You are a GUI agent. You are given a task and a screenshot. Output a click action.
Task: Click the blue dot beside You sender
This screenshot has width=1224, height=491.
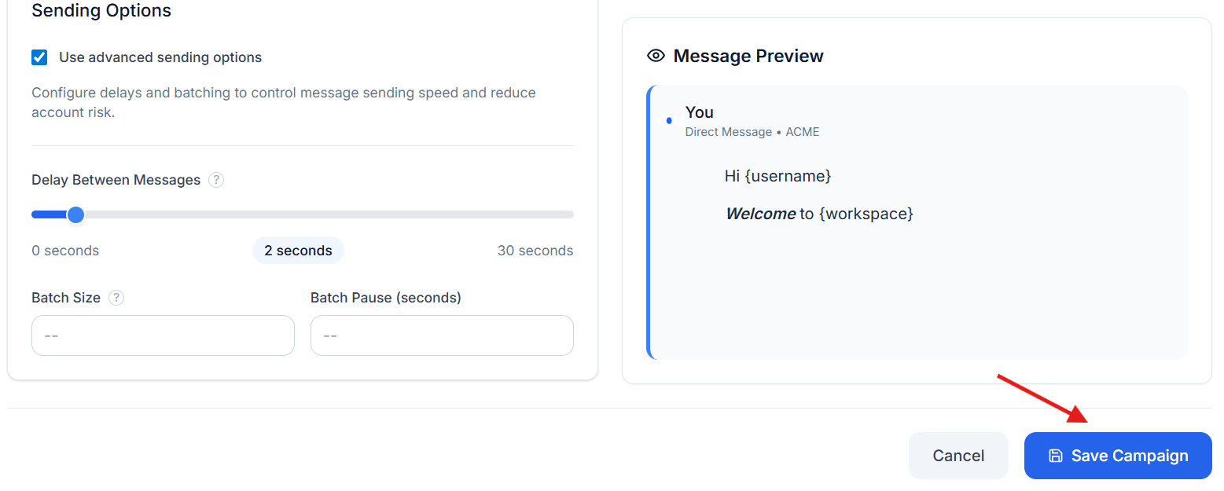click(669, 120)
